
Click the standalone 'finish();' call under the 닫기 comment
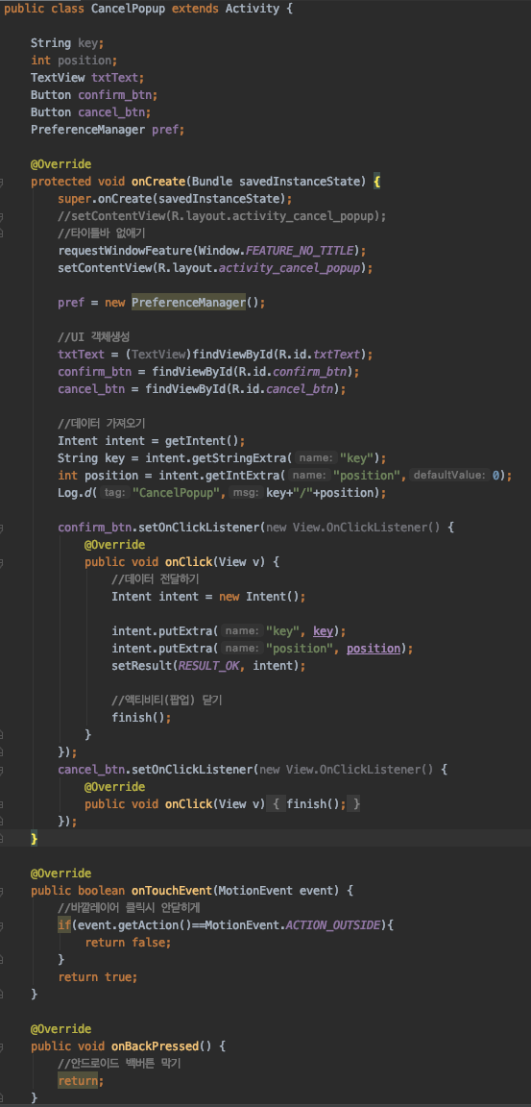pyautogui.click(x=142, y=718)
